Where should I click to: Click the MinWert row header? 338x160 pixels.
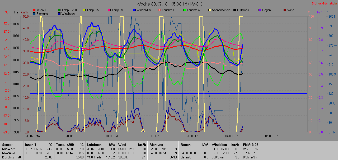pyautogui.click(x=8, y=149)
